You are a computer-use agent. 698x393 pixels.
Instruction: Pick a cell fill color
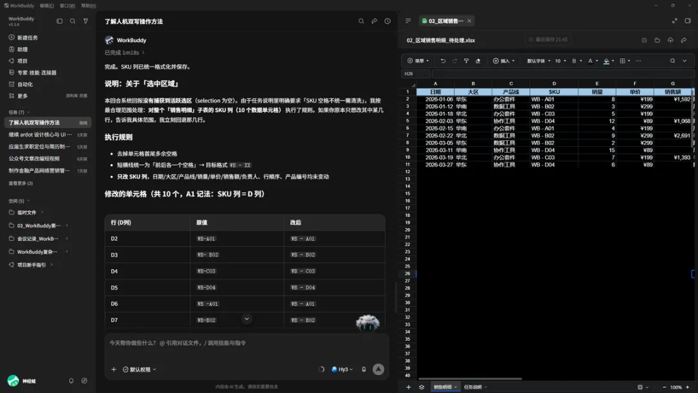[606, 61]
